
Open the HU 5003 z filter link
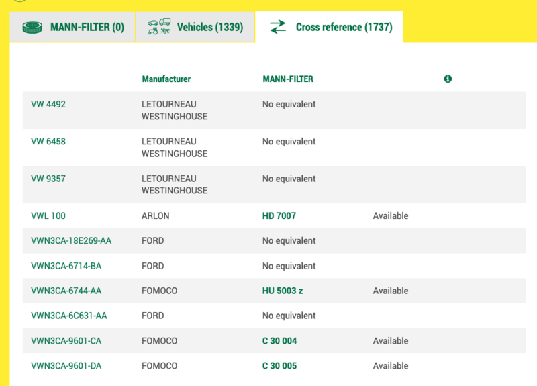pyautogui.click(x=283, y=291)
